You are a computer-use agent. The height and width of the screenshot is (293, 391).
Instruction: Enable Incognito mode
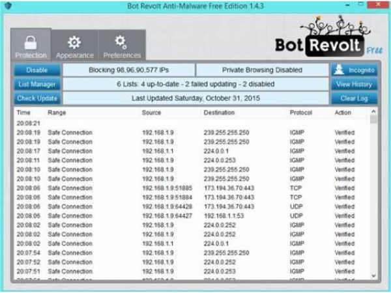[x=354, y=70]
